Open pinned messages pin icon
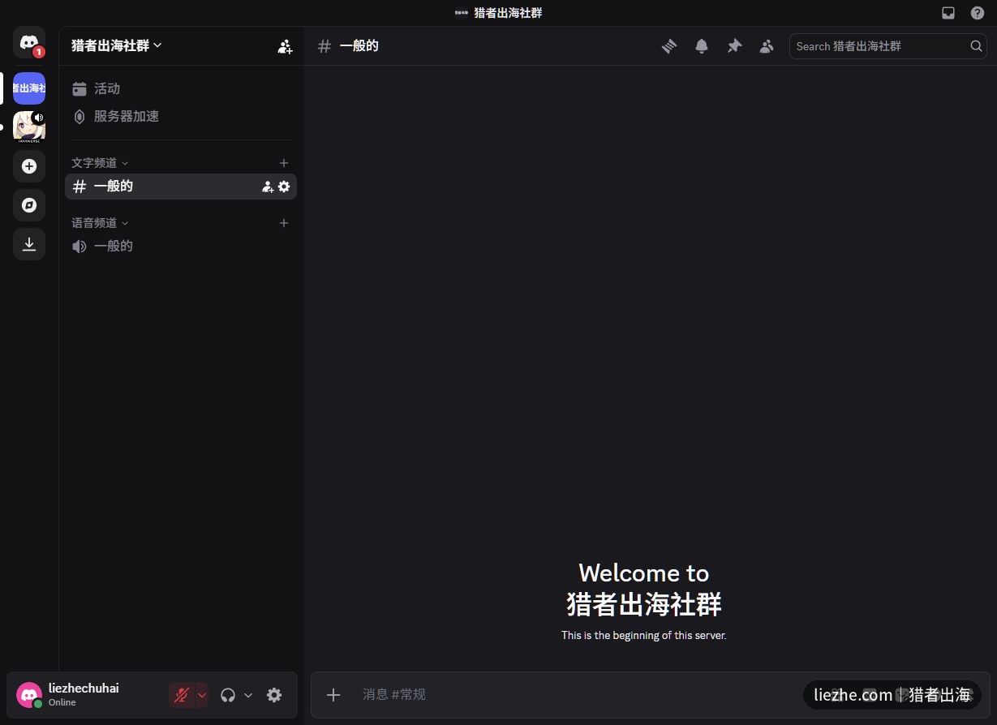The image size is (997, 725). point(734,46)
